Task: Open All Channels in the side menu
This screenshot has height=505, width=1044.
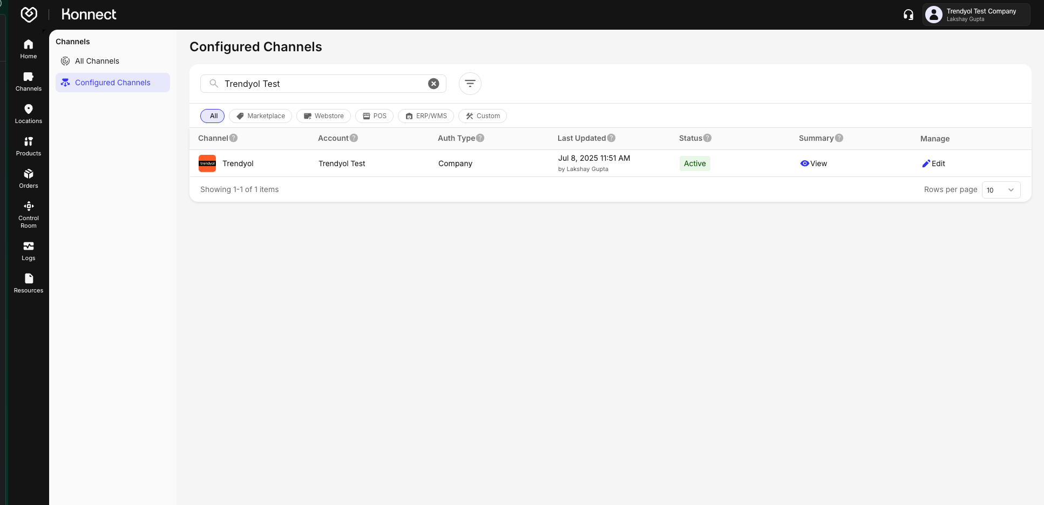Action: tap(113, 61)
